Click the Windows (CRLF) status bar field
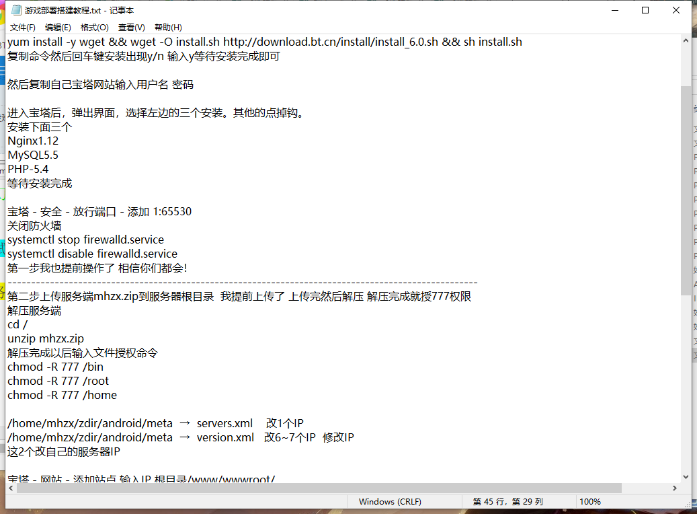 pyautogui.click(x=389, y=502)
